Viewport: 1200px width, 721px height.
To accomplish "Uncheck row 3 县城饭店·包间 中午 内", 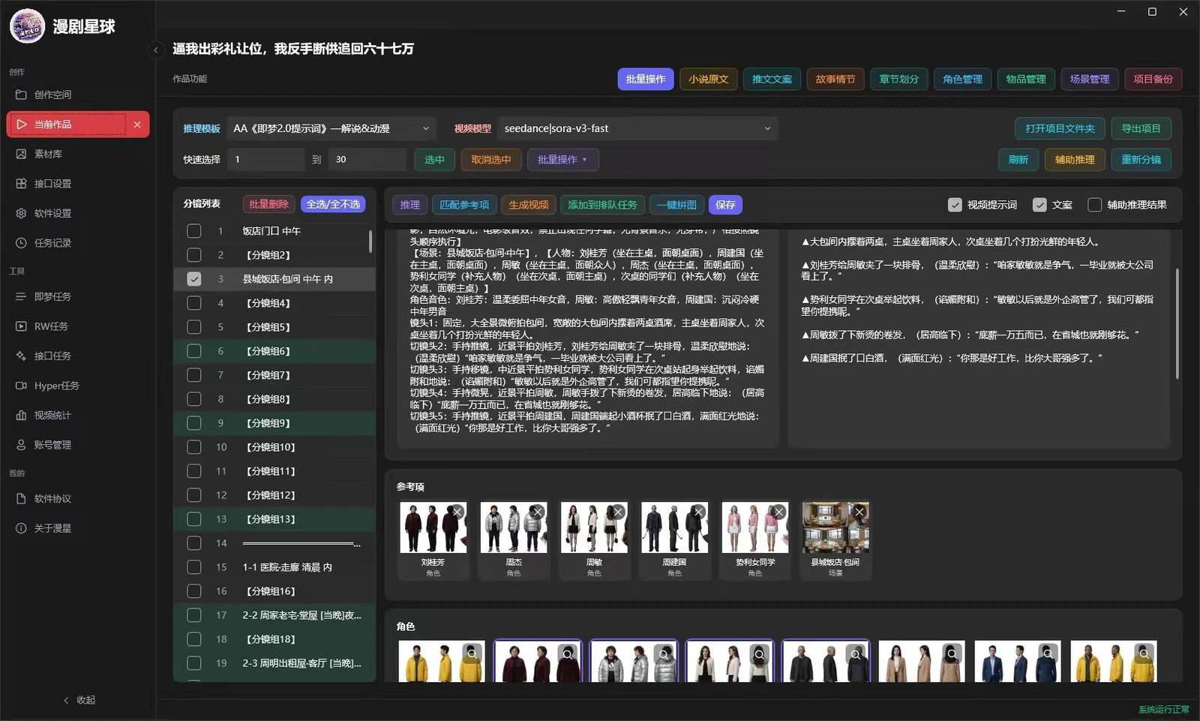I will coord(194,279).
